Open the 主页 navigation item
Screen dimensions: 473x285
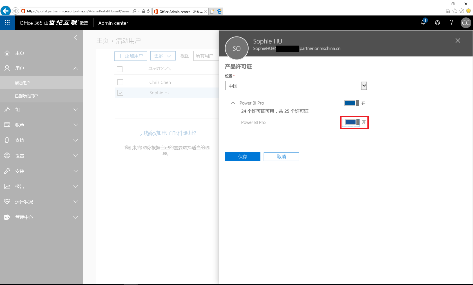pos(20,53)
